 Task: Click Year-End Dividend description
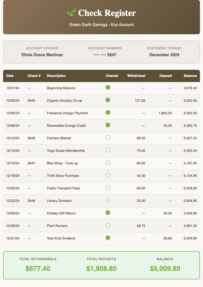(x=61, y=238)
